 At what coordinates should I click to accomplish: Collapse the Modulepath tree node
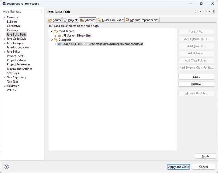point(51,31)
